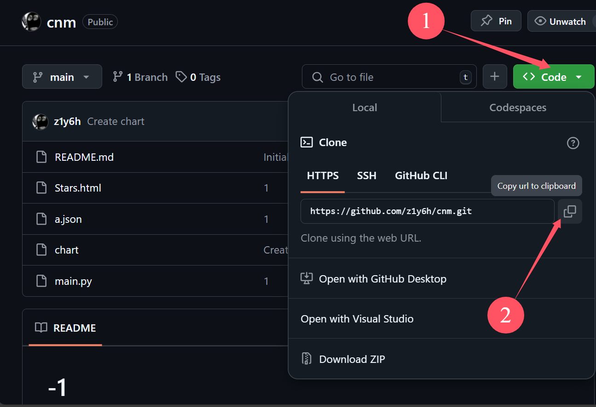This screenshot has height=407, width=596.
Task: Click the Download ZIP archive icon
Action: tap(307, 359)
